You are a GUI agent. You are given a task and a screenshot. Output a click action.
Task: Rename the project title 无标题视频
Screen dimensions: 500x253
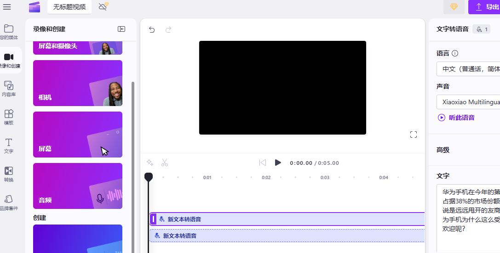[x=69, y=7]
